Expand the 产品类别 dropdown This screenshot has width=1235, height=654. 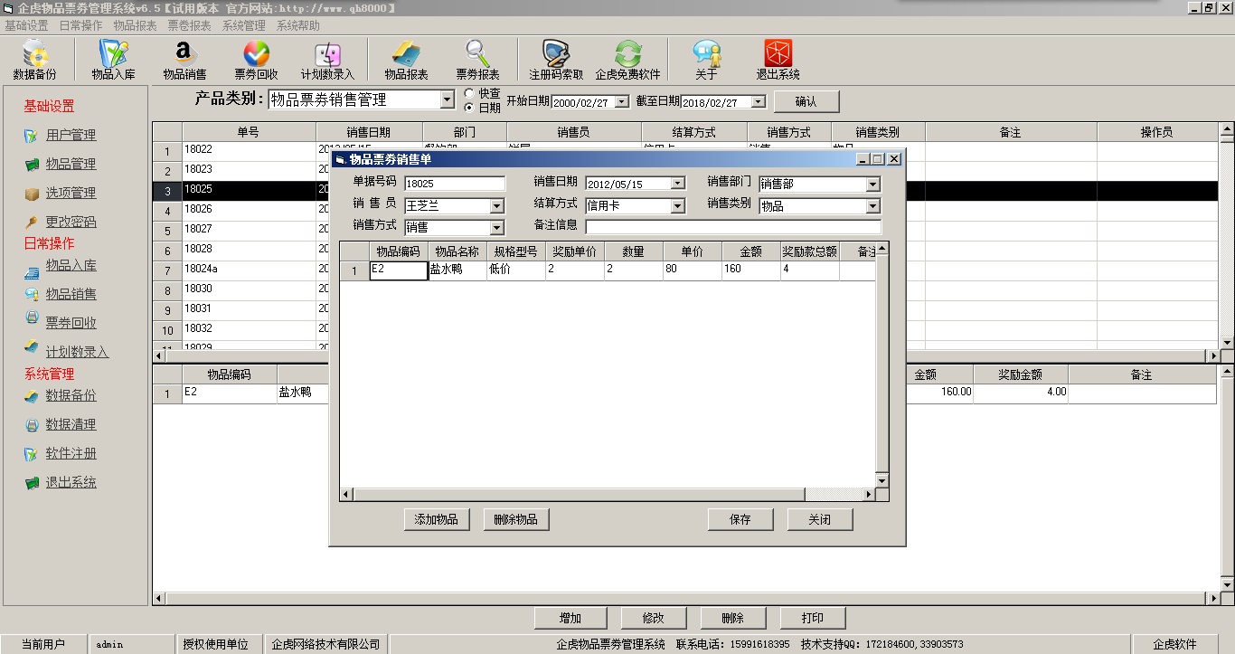(x=448, y=100)
